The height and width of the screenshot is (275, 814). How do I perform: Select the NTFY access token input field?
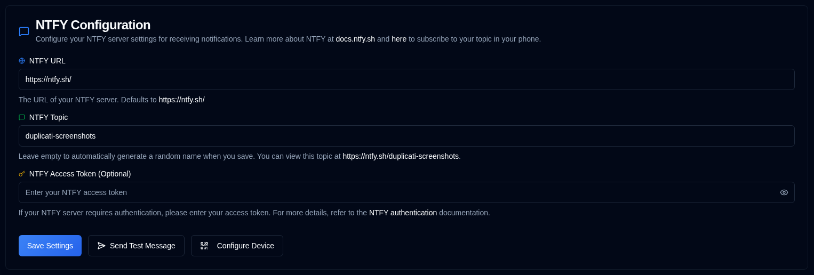coord(395,192)
